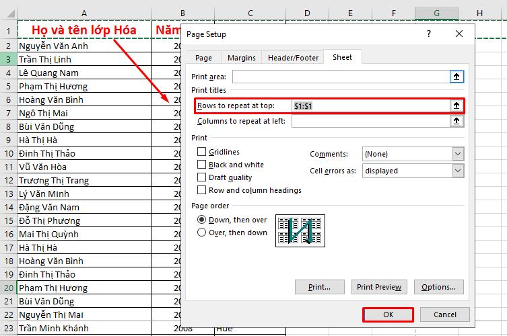Screen dimensions: 507x336
Task: Click the cell 'Trần Minh Khánh'
Action: tap(84, 328)
